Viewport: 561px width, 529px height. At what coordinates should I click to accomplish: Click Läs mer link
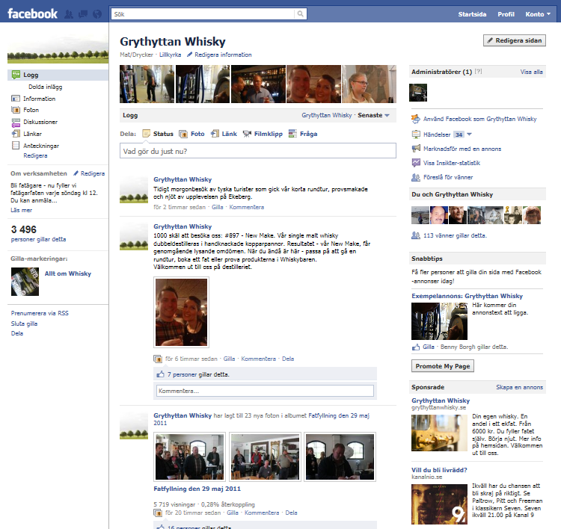pos(21,210)
